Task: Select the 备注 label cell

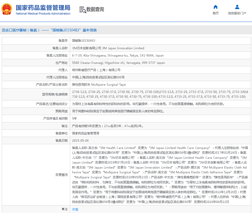Action: click(x=36, y=126)
